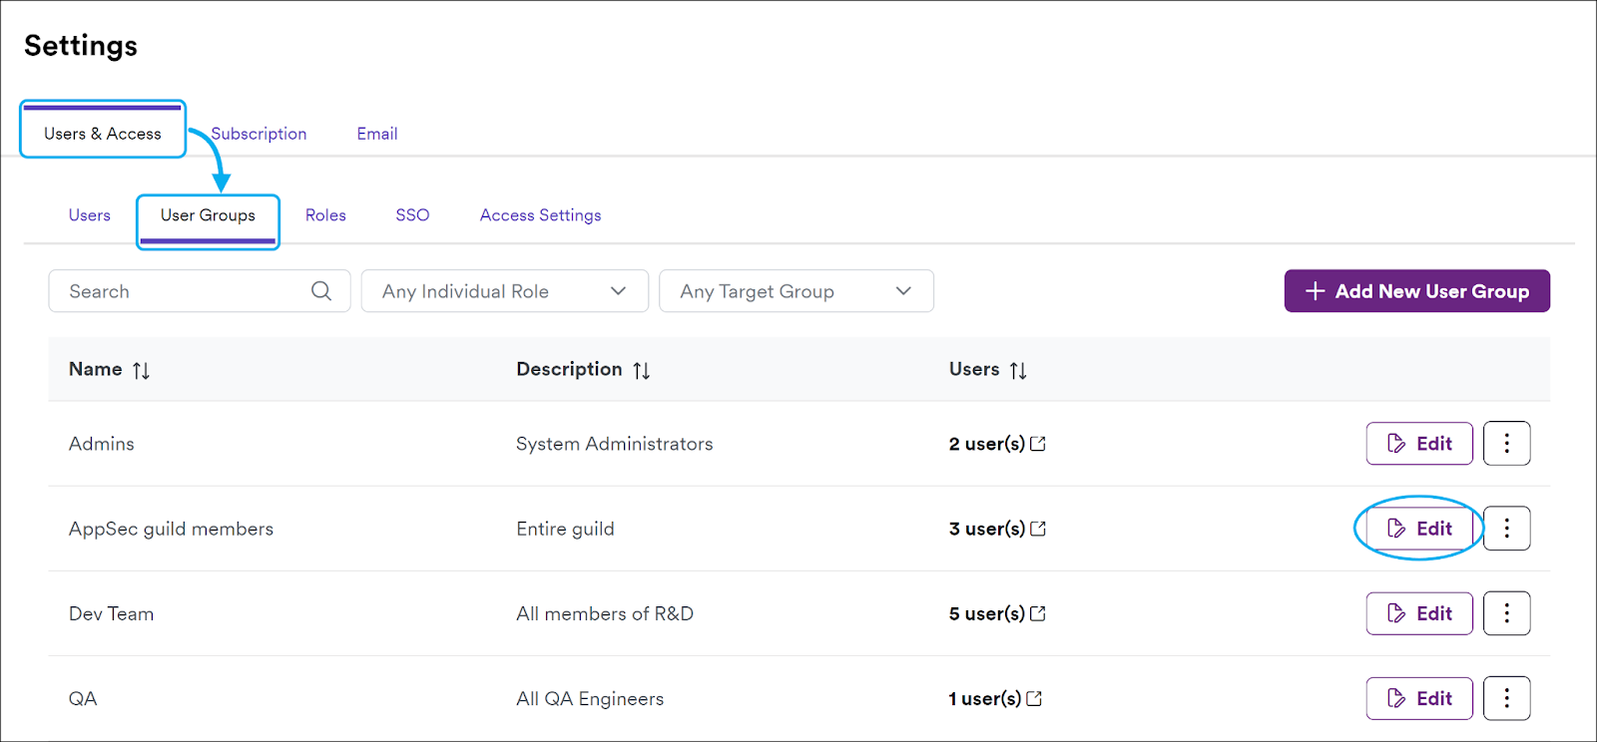This screenshot has height=742, width=1597.
Task: Open the Roles sub-tab
Action: click(x=325, y=215)
